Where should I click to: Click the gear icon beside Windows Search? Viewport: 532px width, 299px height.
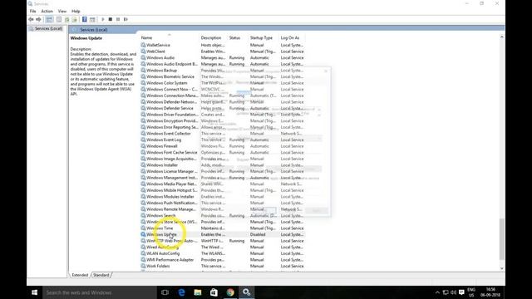point(143,216)
